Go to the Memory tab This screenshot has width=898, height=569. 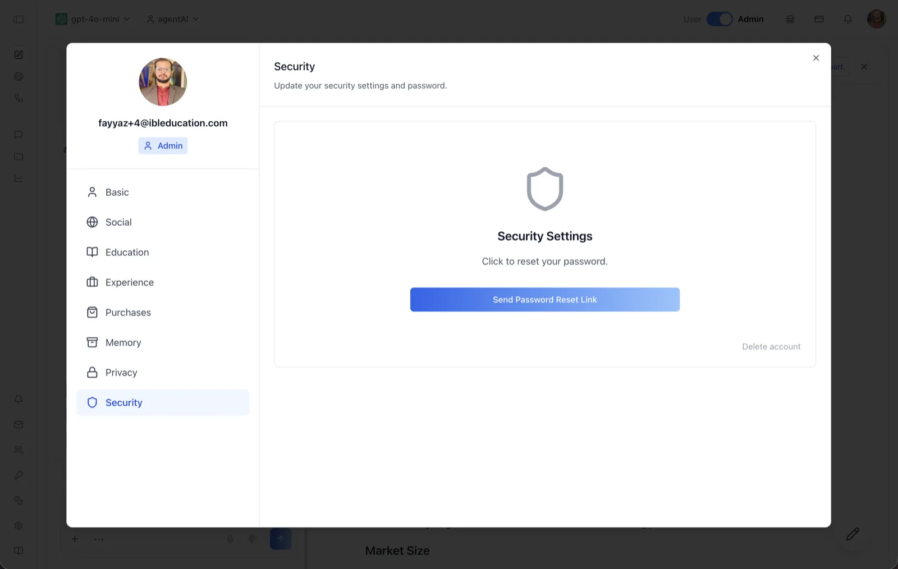pos(163,342)
